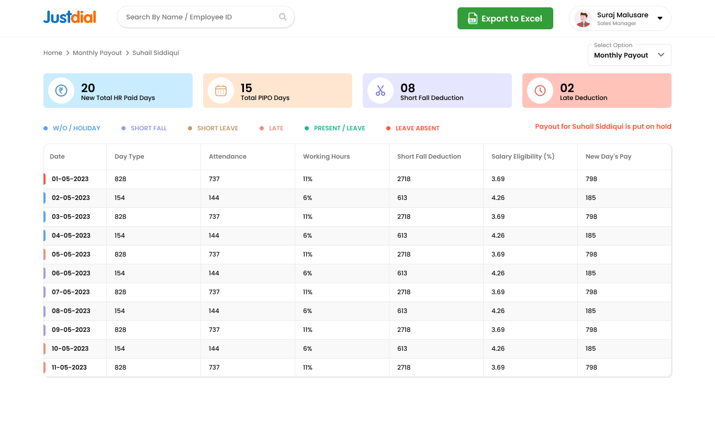Click the Total PIPO Days card label
715x445 pixels.
[x=265, y=98]
